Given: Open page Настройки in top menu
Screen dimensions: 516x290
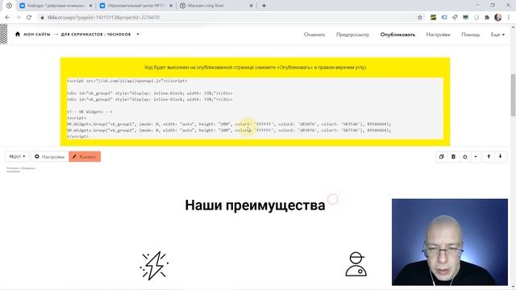Looking at the screenshot, I should click(438, 35).
